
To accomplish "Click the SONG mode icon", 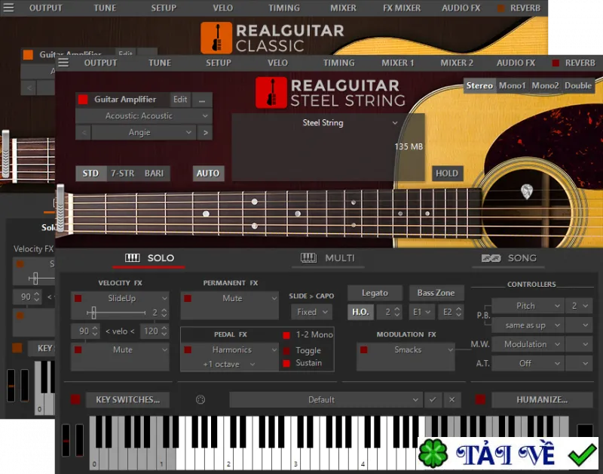I will tap(491, 258).
